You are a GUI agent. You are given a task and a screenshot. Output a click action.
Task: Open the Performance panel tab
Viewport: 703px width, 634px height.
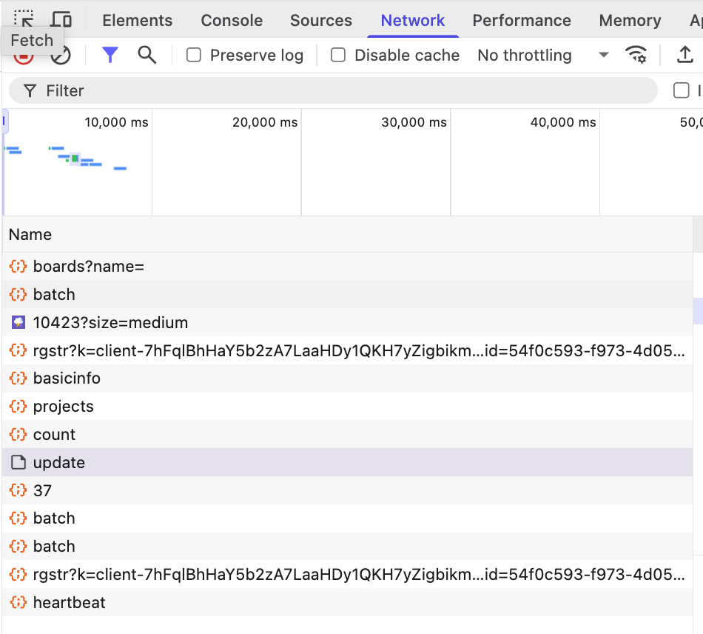pyautogui.click(x=522, y=20)
